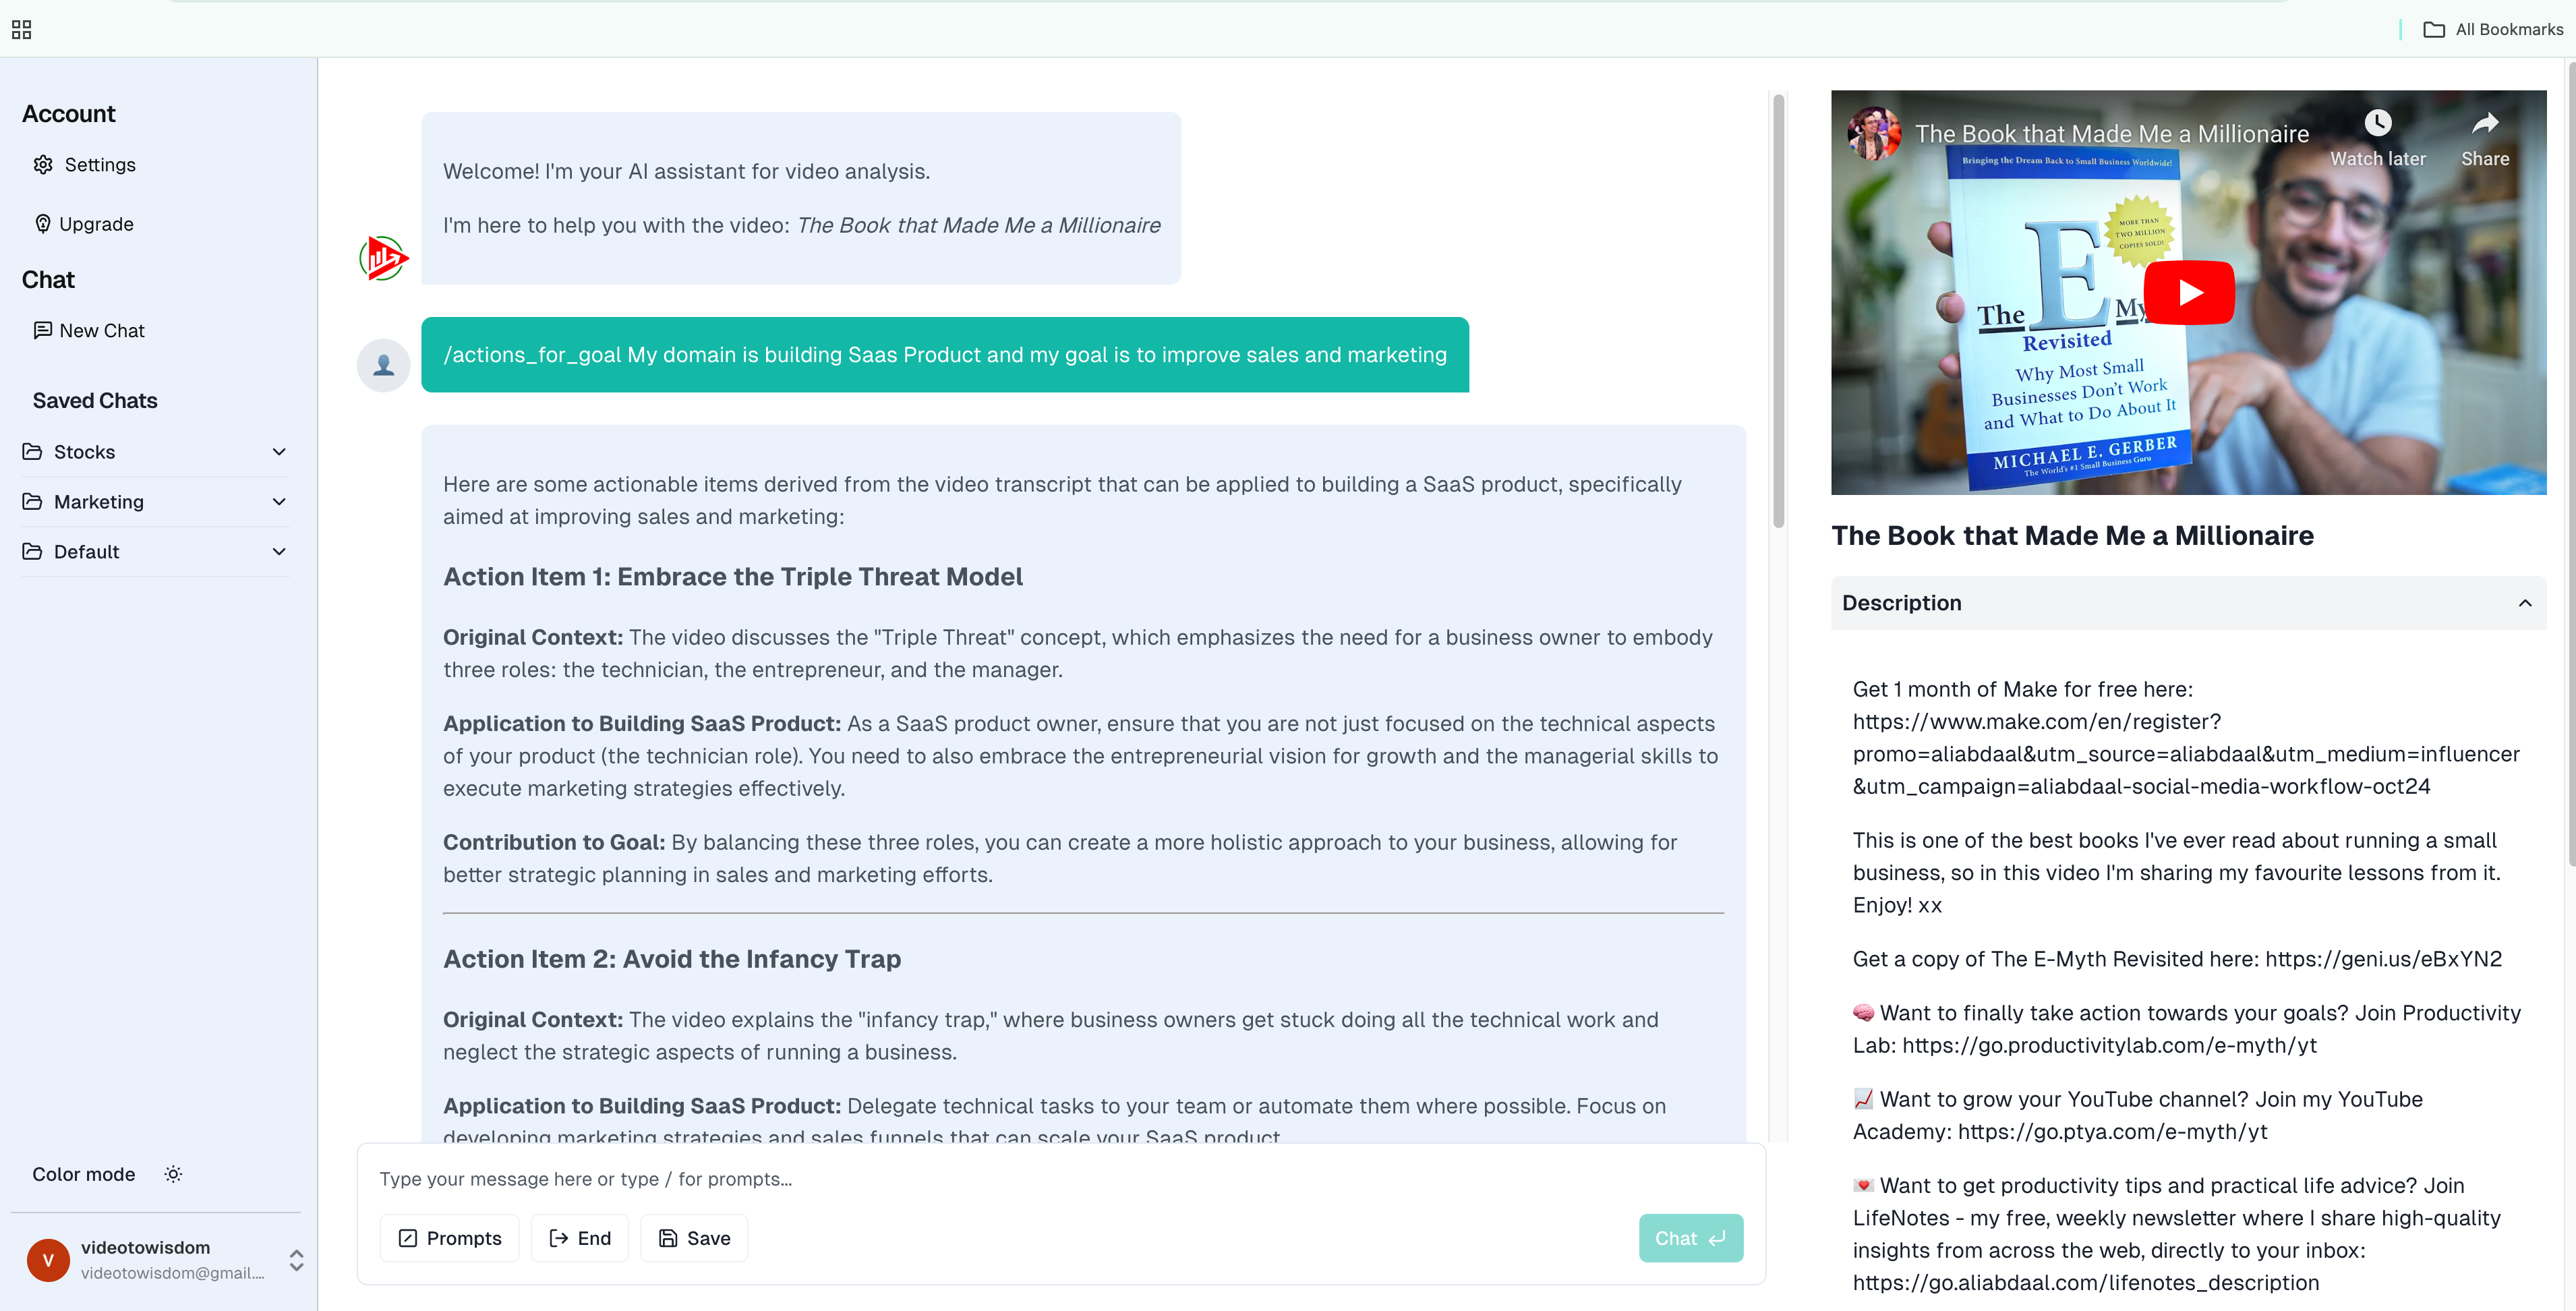Open the All Bookmarks folder
The height and width of the screenshot is (1311, 2576).
coord(2493,30)
